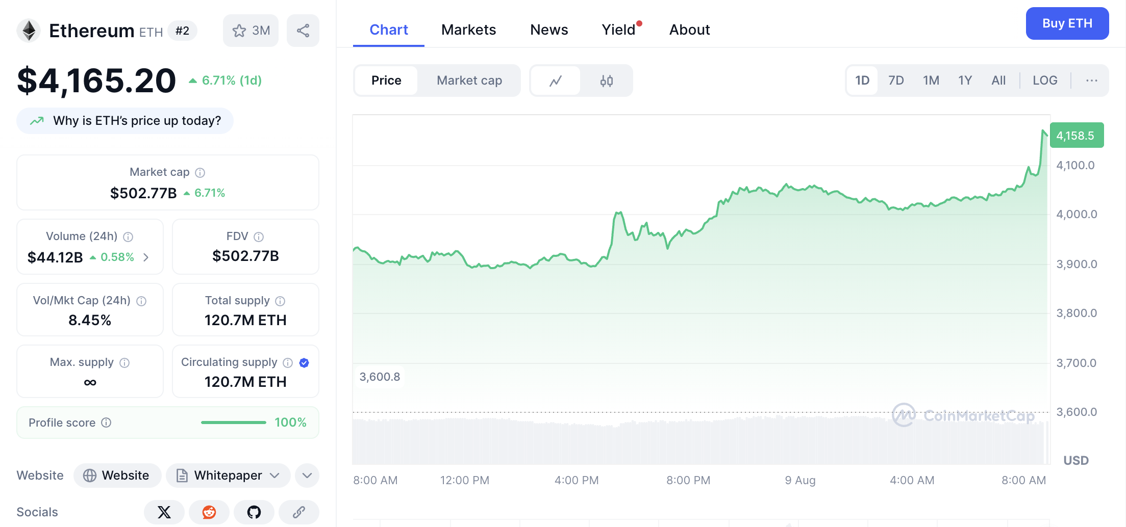The width and height of the screenshot is (1126, 527).
Task: Select the All time range
Action: [998, 81]
